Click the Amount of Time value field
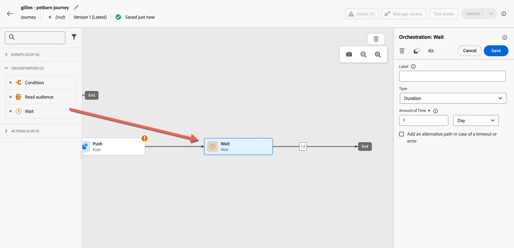This screenshot has height=248, width=514. [x=423, y=121]
